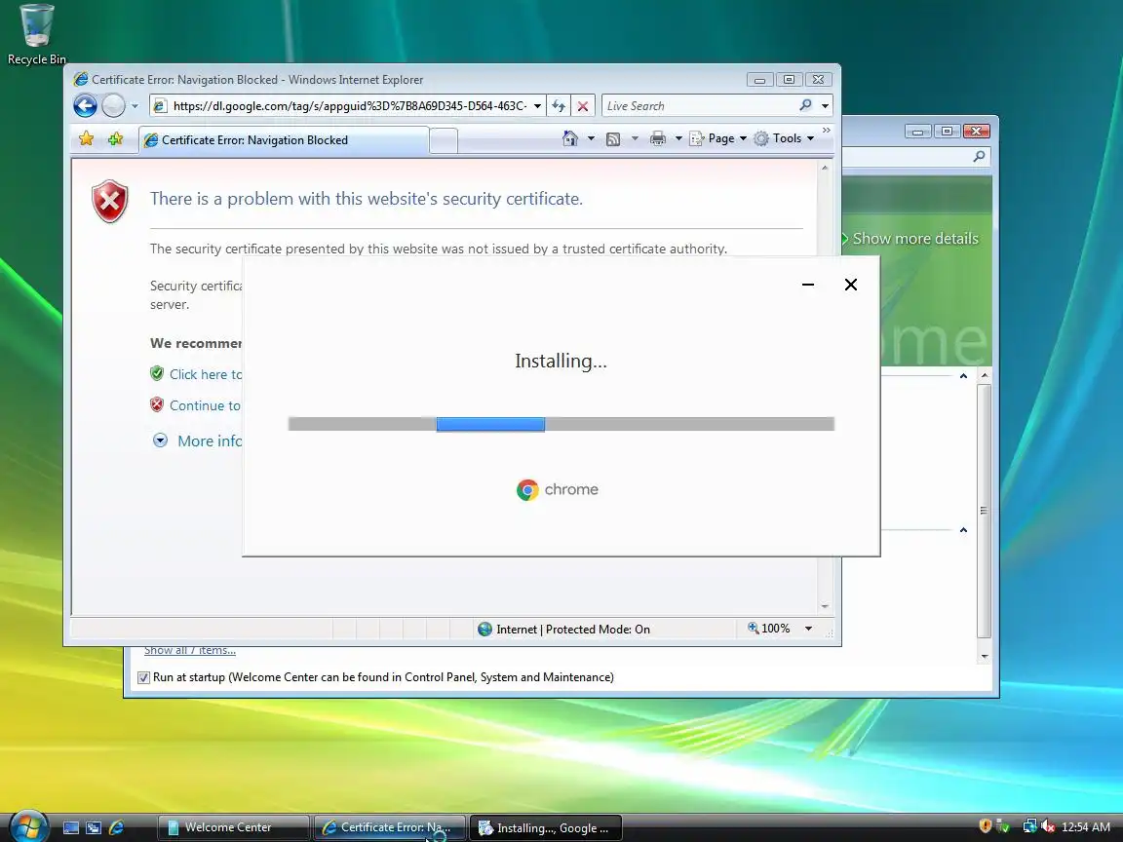The width and height of the screenshot is (1123, 842).
Task: Open a new blank tab
Action: tap(444, 140)
